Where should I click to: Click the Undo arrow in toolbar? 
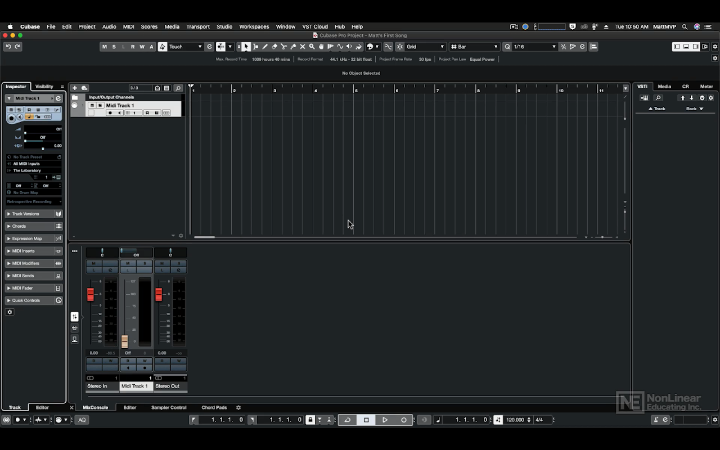pos(8,47)
